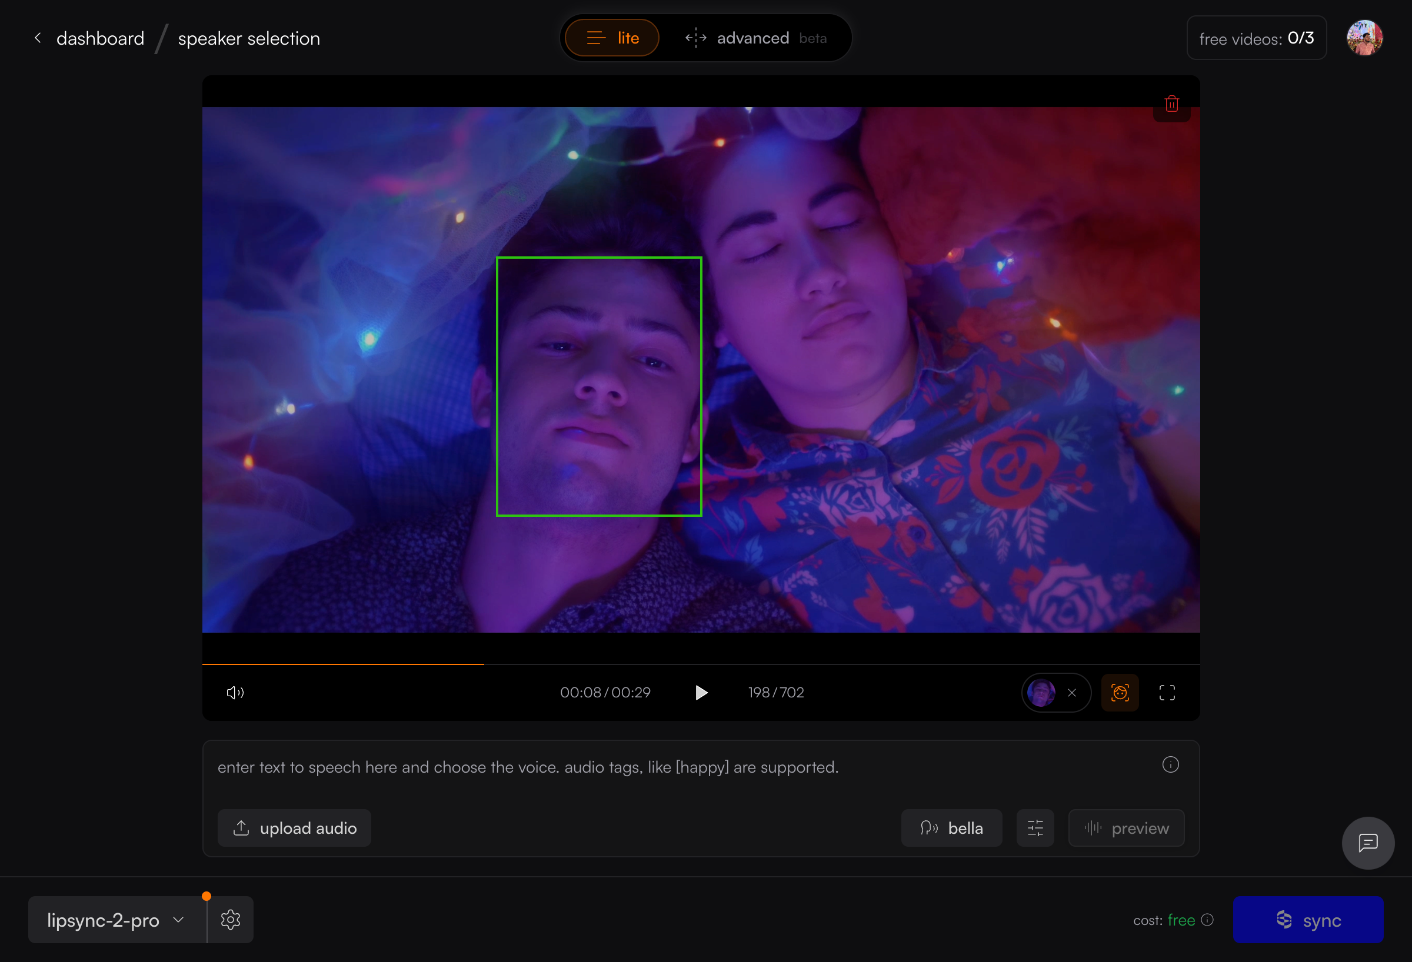Open voice settings sliders icon

click(1035, 828)
